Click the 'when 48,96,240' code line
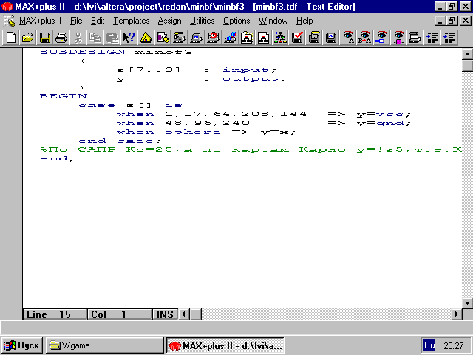Viewport: 473px width, 355px height. [264, 124]
